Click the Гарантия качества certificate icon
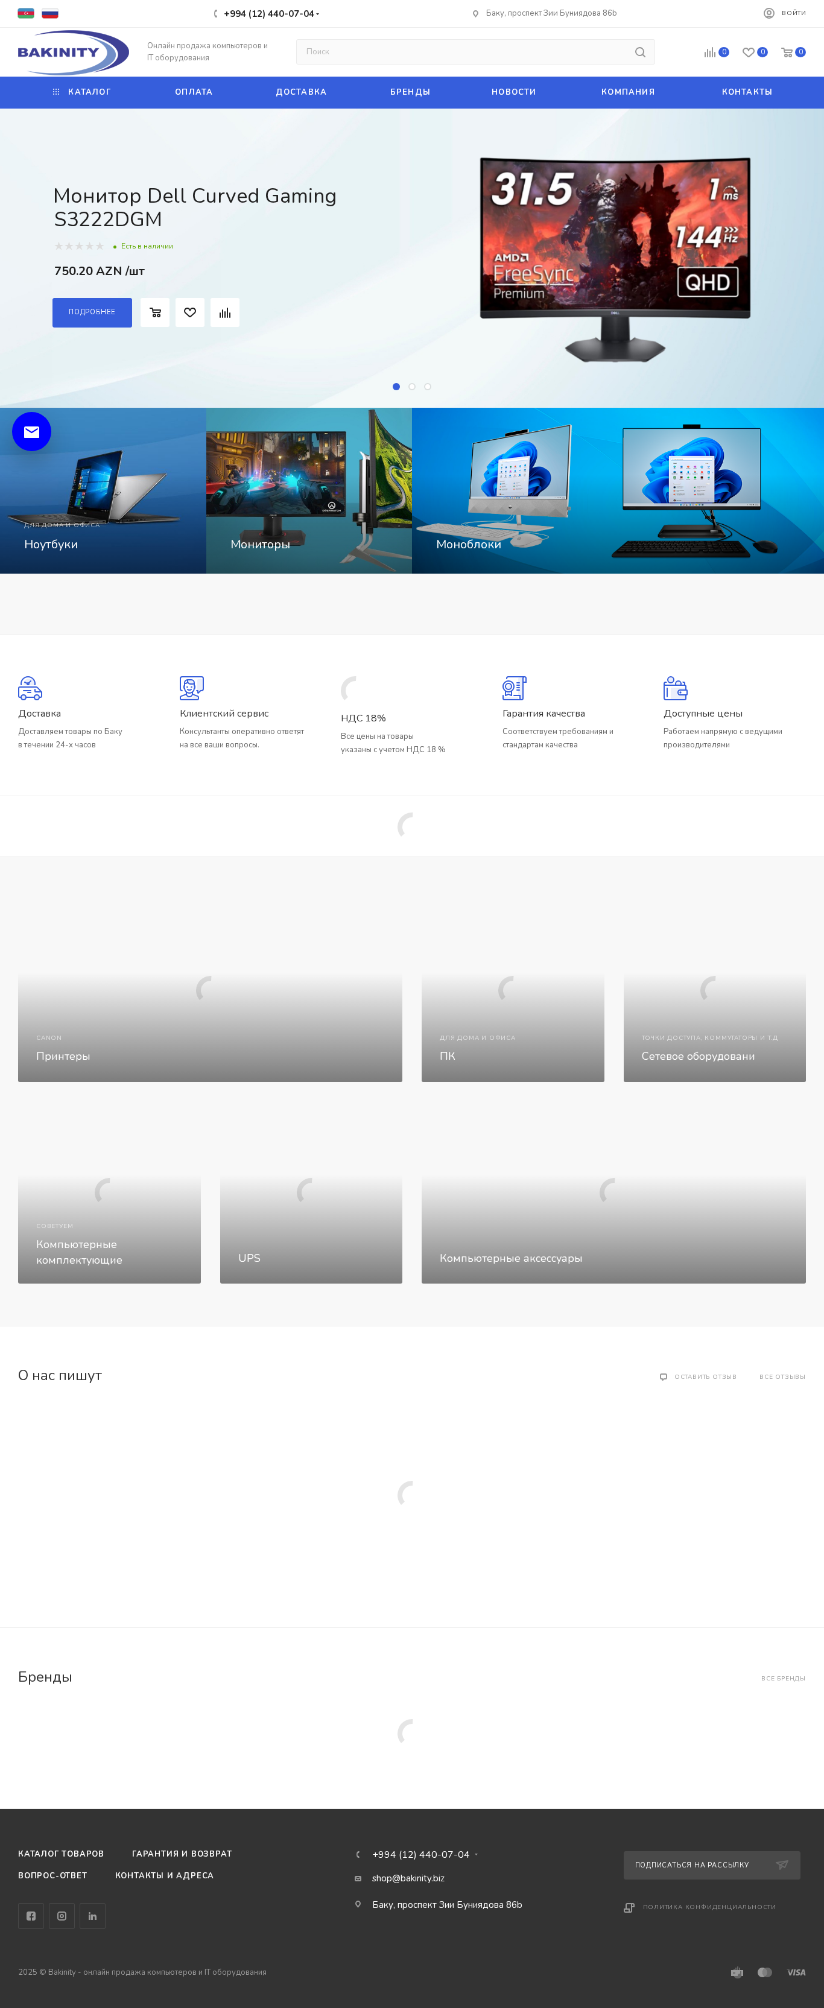Screen dimensions: 824x2008 click(x=515, y=688)
